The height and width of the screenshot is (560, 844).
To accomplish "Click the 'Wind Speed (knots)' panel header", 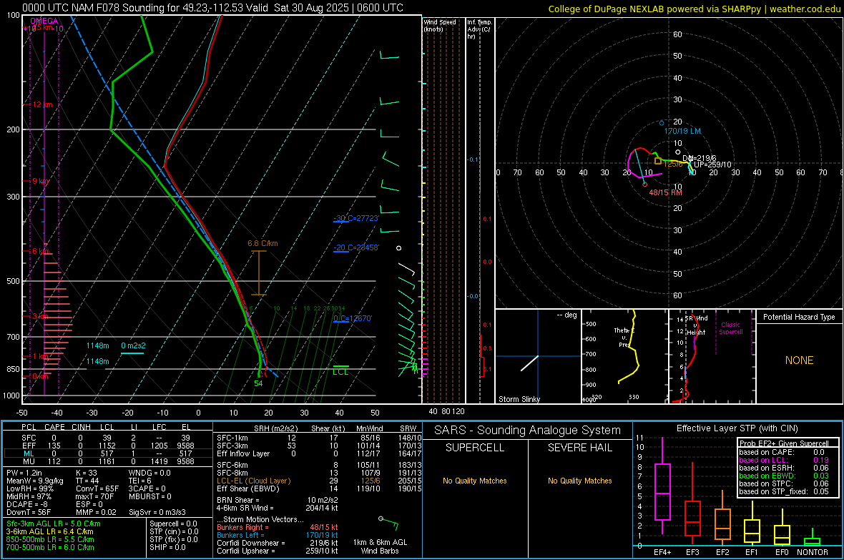I will [439, 25].
